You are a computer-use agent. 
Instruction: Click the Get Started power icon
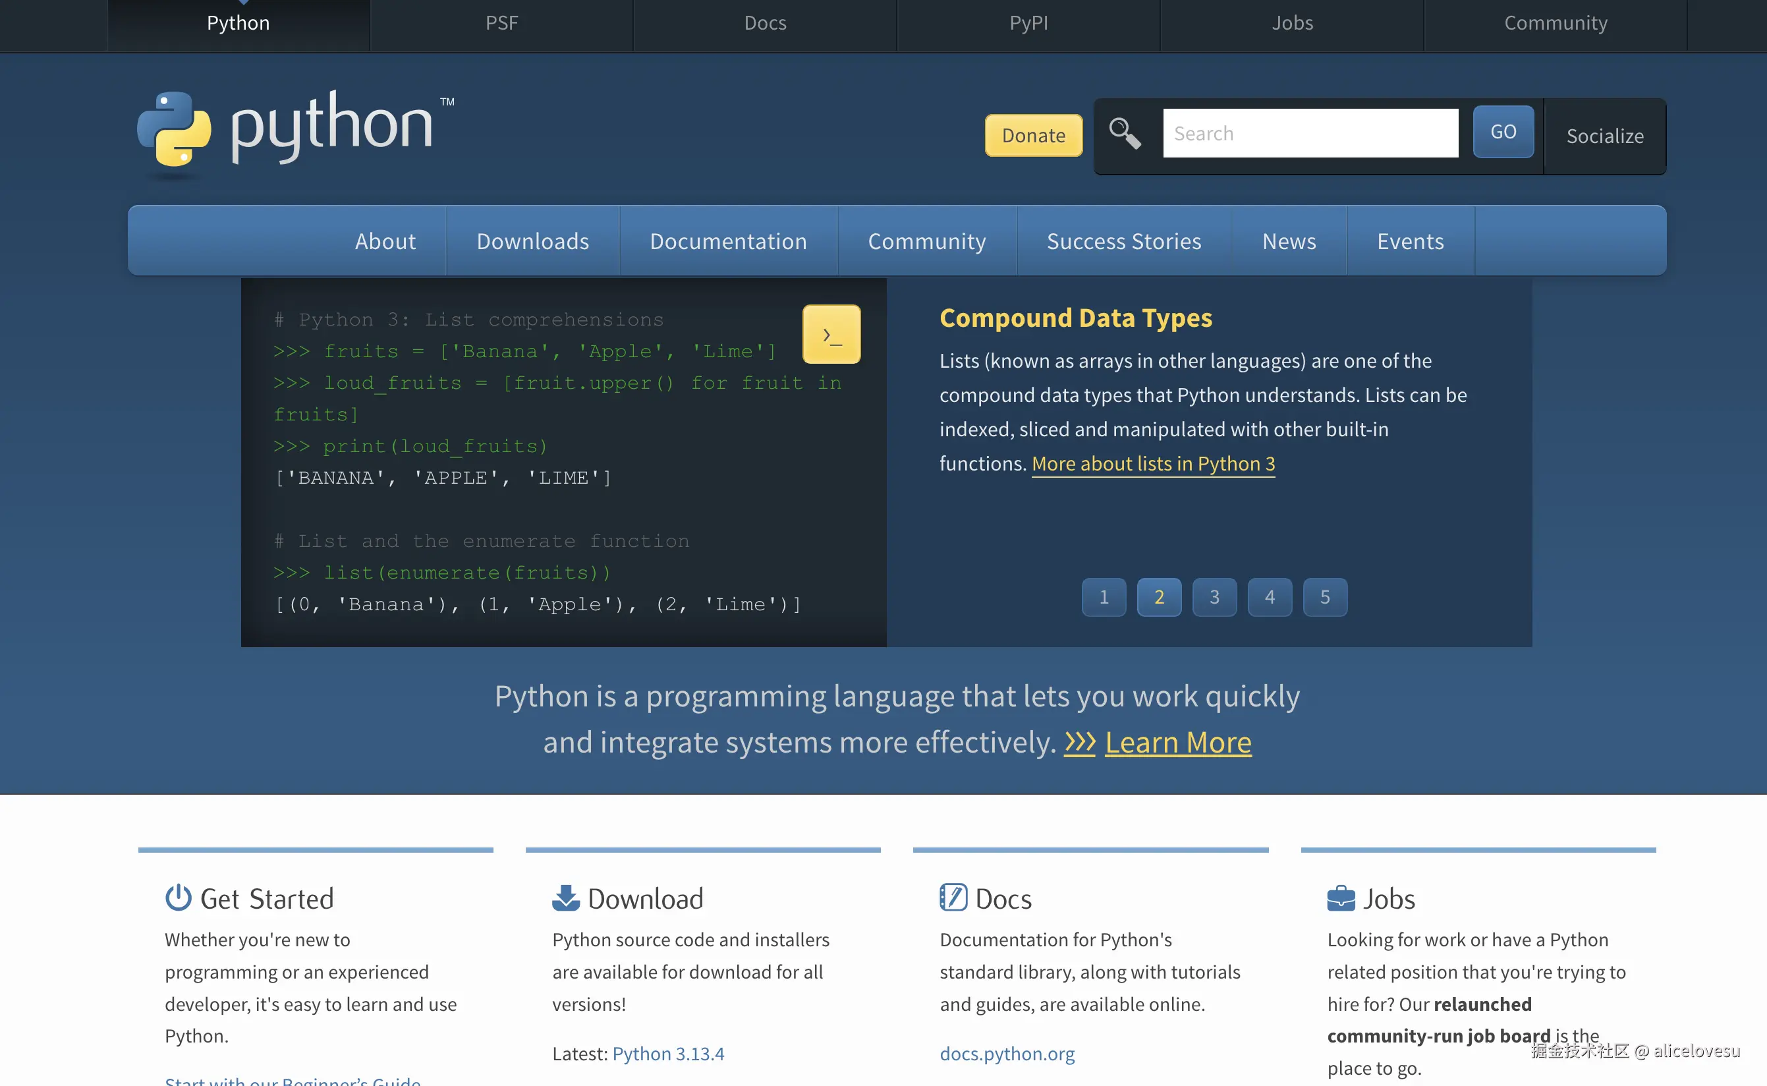pyautogui.click(x=178, y=898)
